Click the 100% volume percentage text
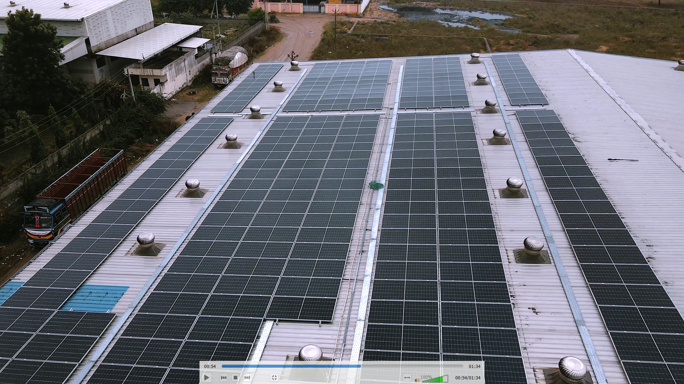This screenshot has height=384, width=684. (426, 377)
